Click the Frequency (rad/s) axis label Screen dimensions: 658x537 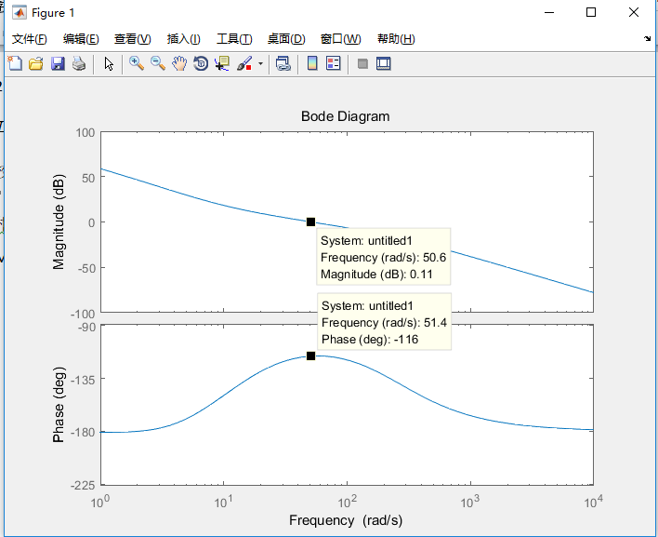[346, 520]
